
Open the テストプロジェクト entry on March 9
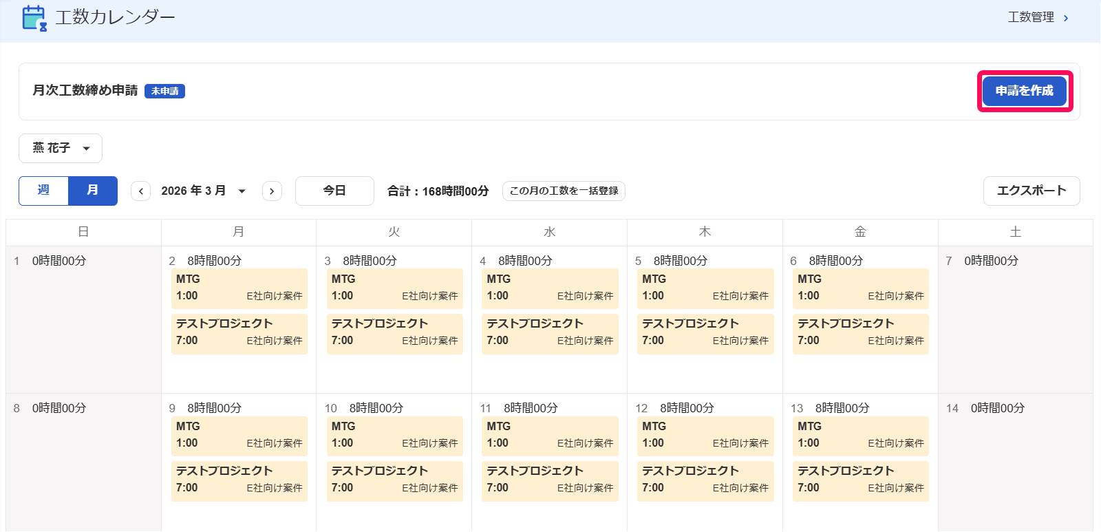239,481
